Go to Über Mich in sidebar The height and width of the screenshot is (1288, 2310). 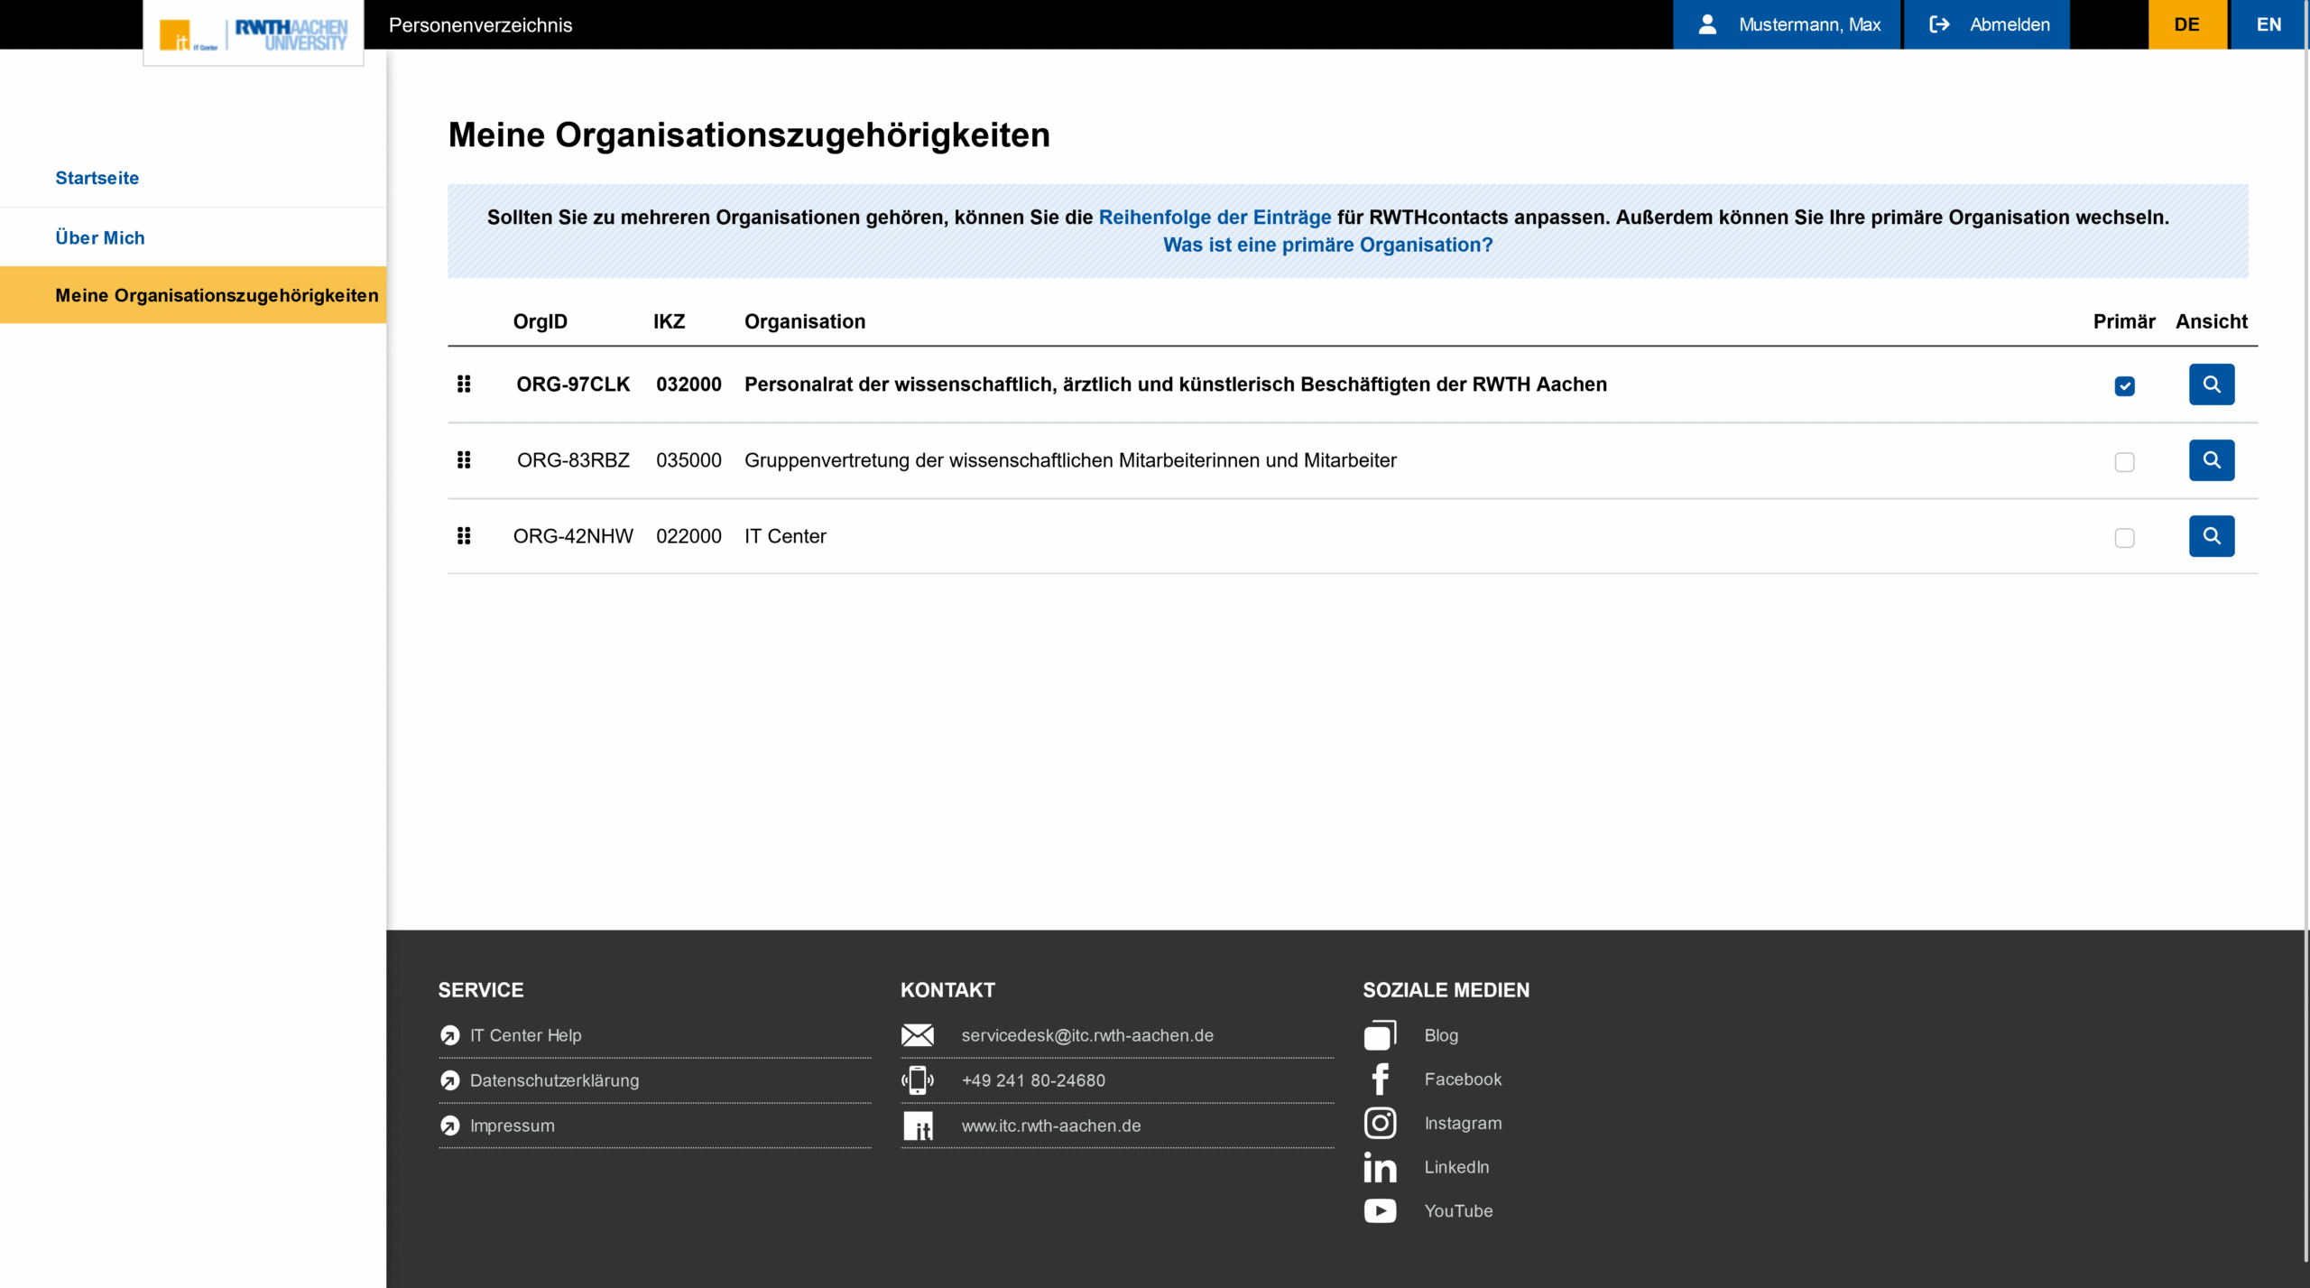pos(100,237)
